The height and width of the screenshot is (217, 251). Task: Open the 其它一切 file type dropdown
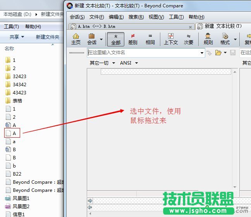tap(102, 63)
